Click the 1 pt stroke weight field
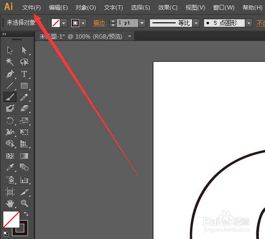The height and width of the screenshot is (239, 265). (127, 23)
